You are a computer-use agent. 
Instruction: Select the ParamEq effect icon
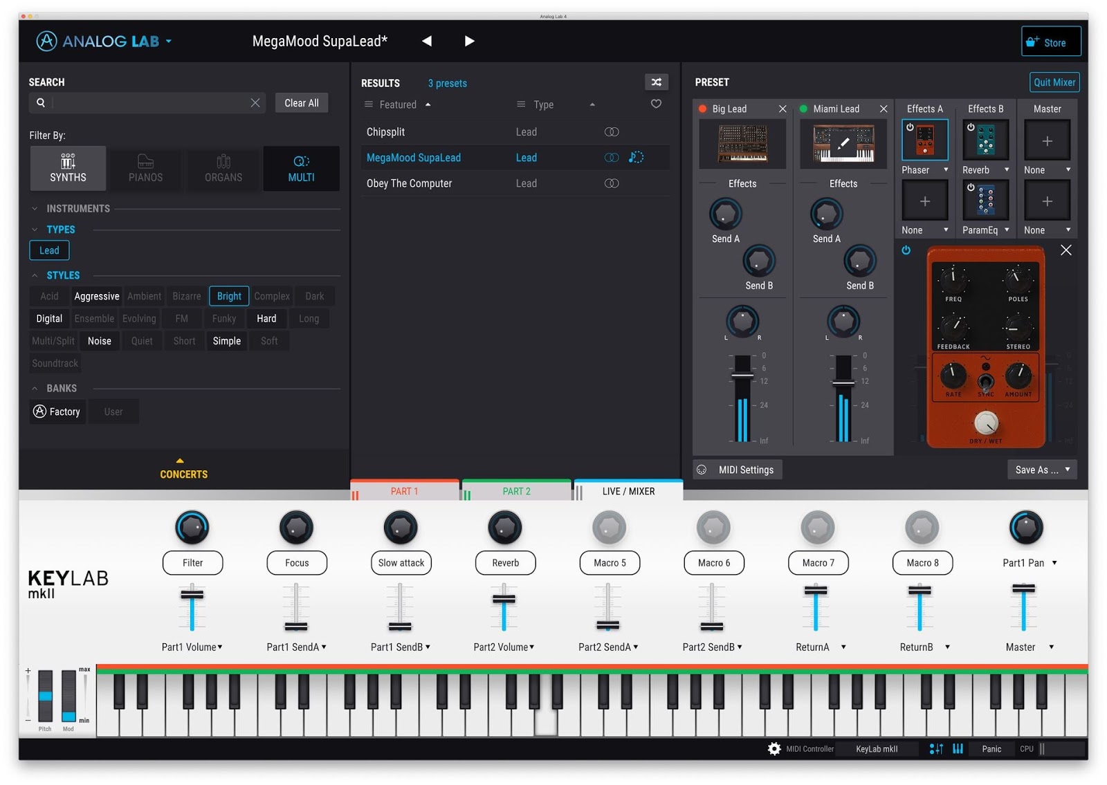tap(986, 201)
